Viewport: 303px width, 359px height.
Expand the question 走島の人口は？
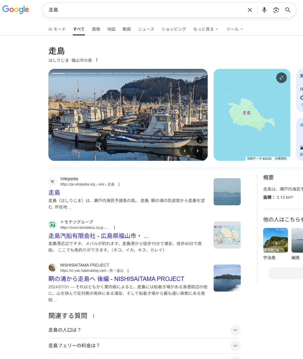click(x=235, y=330)
